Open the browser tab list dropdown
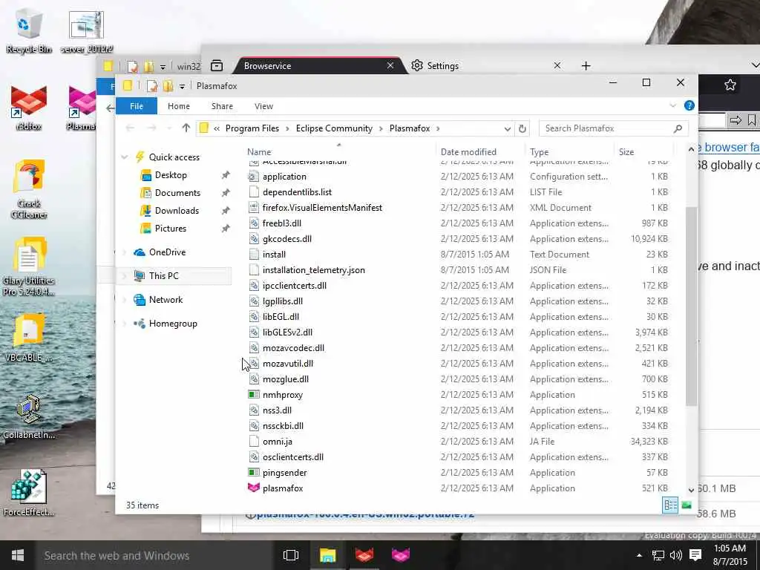This screenshot has height=570, width=760. [x=755, y=65]
